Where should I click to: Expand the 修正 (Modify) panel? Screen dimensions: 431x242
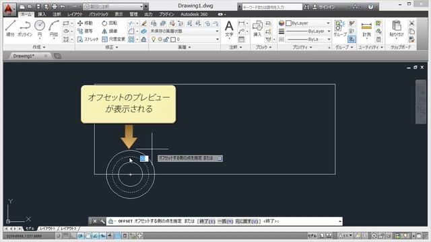(112, 47)
